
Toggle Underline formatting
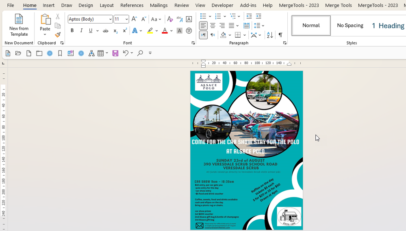point(91,30)
